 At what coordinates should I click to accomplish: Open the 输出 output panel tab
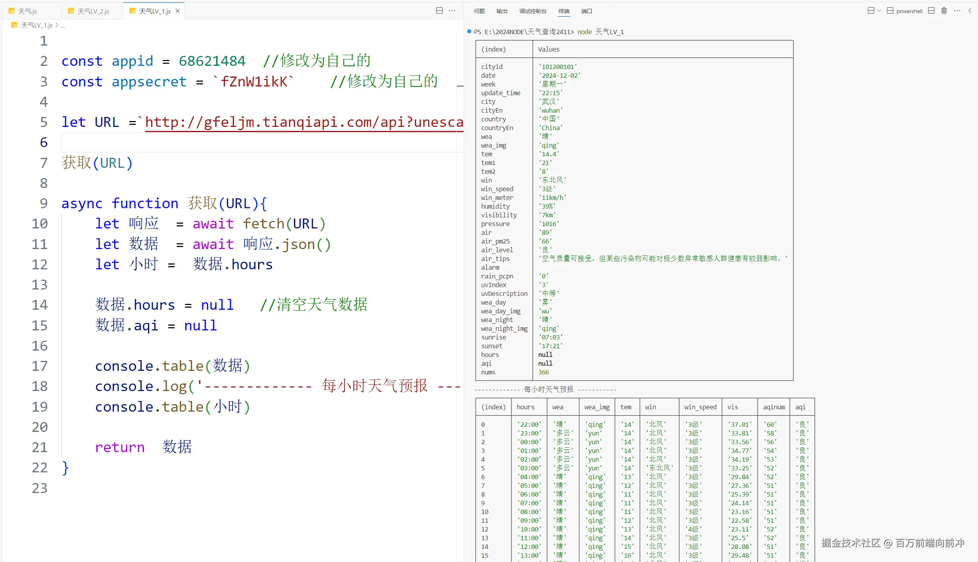click(x=502, y=11)
